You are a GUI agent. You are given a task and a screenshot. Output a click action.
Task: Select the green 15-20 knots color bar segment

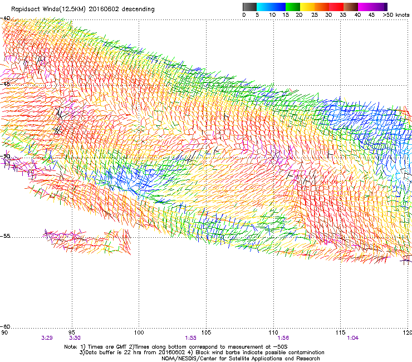(x=293, y=7)
